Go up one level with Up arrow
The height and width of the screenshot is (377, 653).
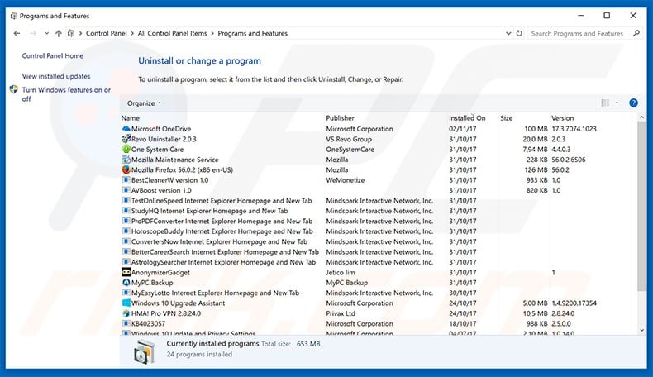coord(59,33)
